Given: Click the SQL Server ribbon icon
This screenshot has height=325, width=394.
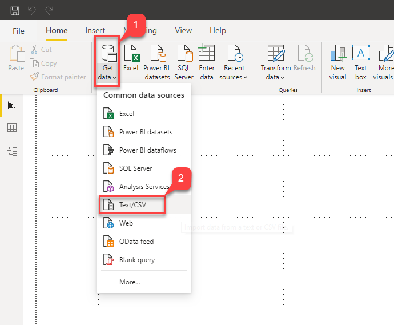Looking at the screenshot, I should tap(184, 62).
